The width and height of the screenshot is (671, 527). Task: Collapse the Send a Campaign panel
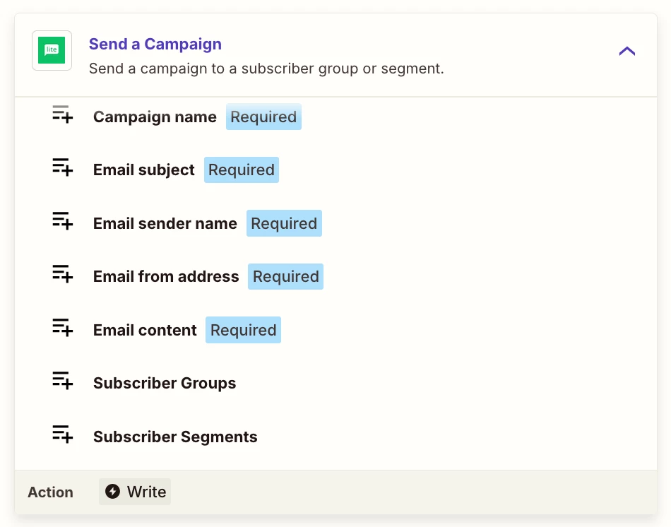click(627, 51)
